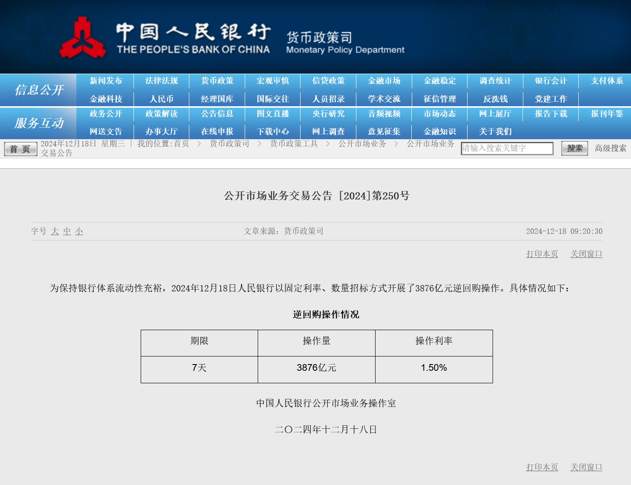This screenshot has width=631, height=485.
Task: Click the 金融科技 navigation link
Action: tap(106, 99)
